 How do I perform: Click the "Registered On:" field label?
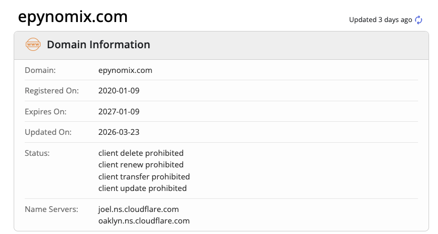52,91
